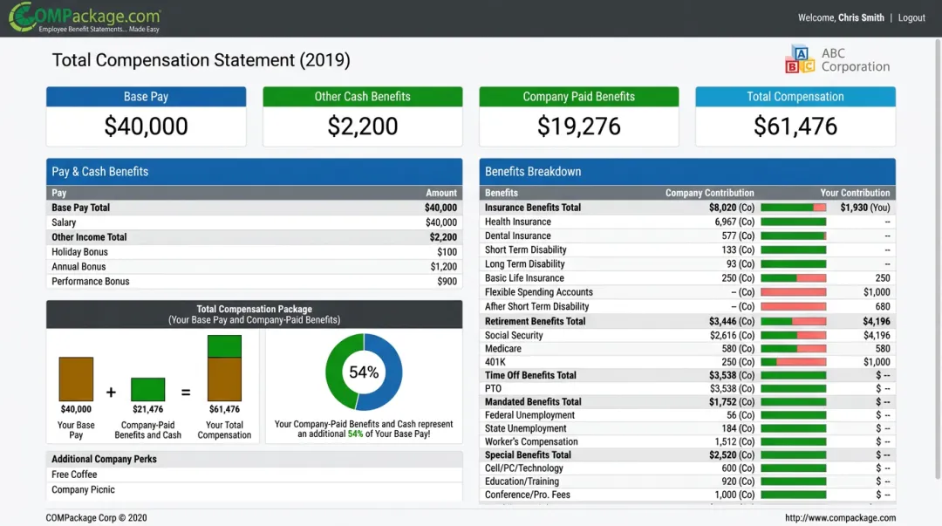Open the http://www.compackage.com footer link
The image size is (942, 526).
coord(840,517)
